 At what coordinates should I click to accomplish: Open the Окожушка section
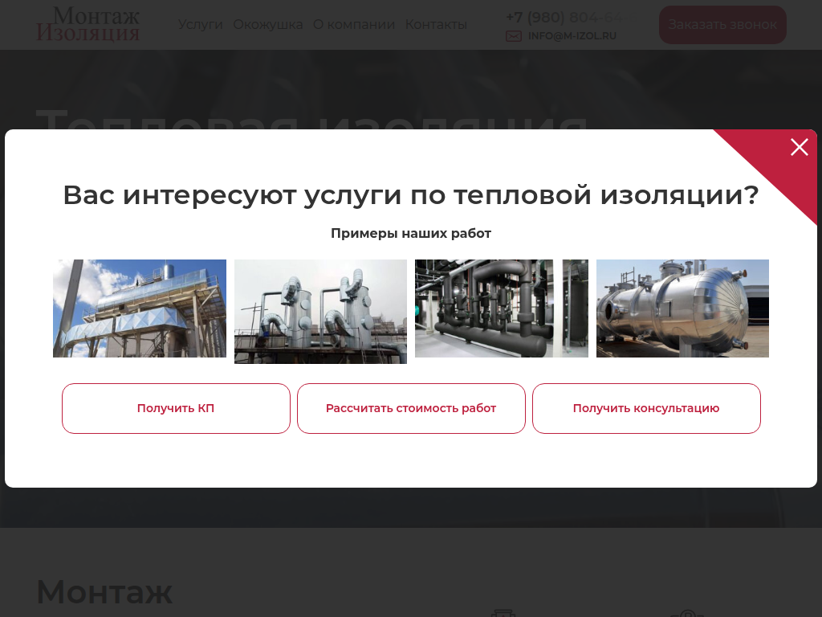[267, 25]
